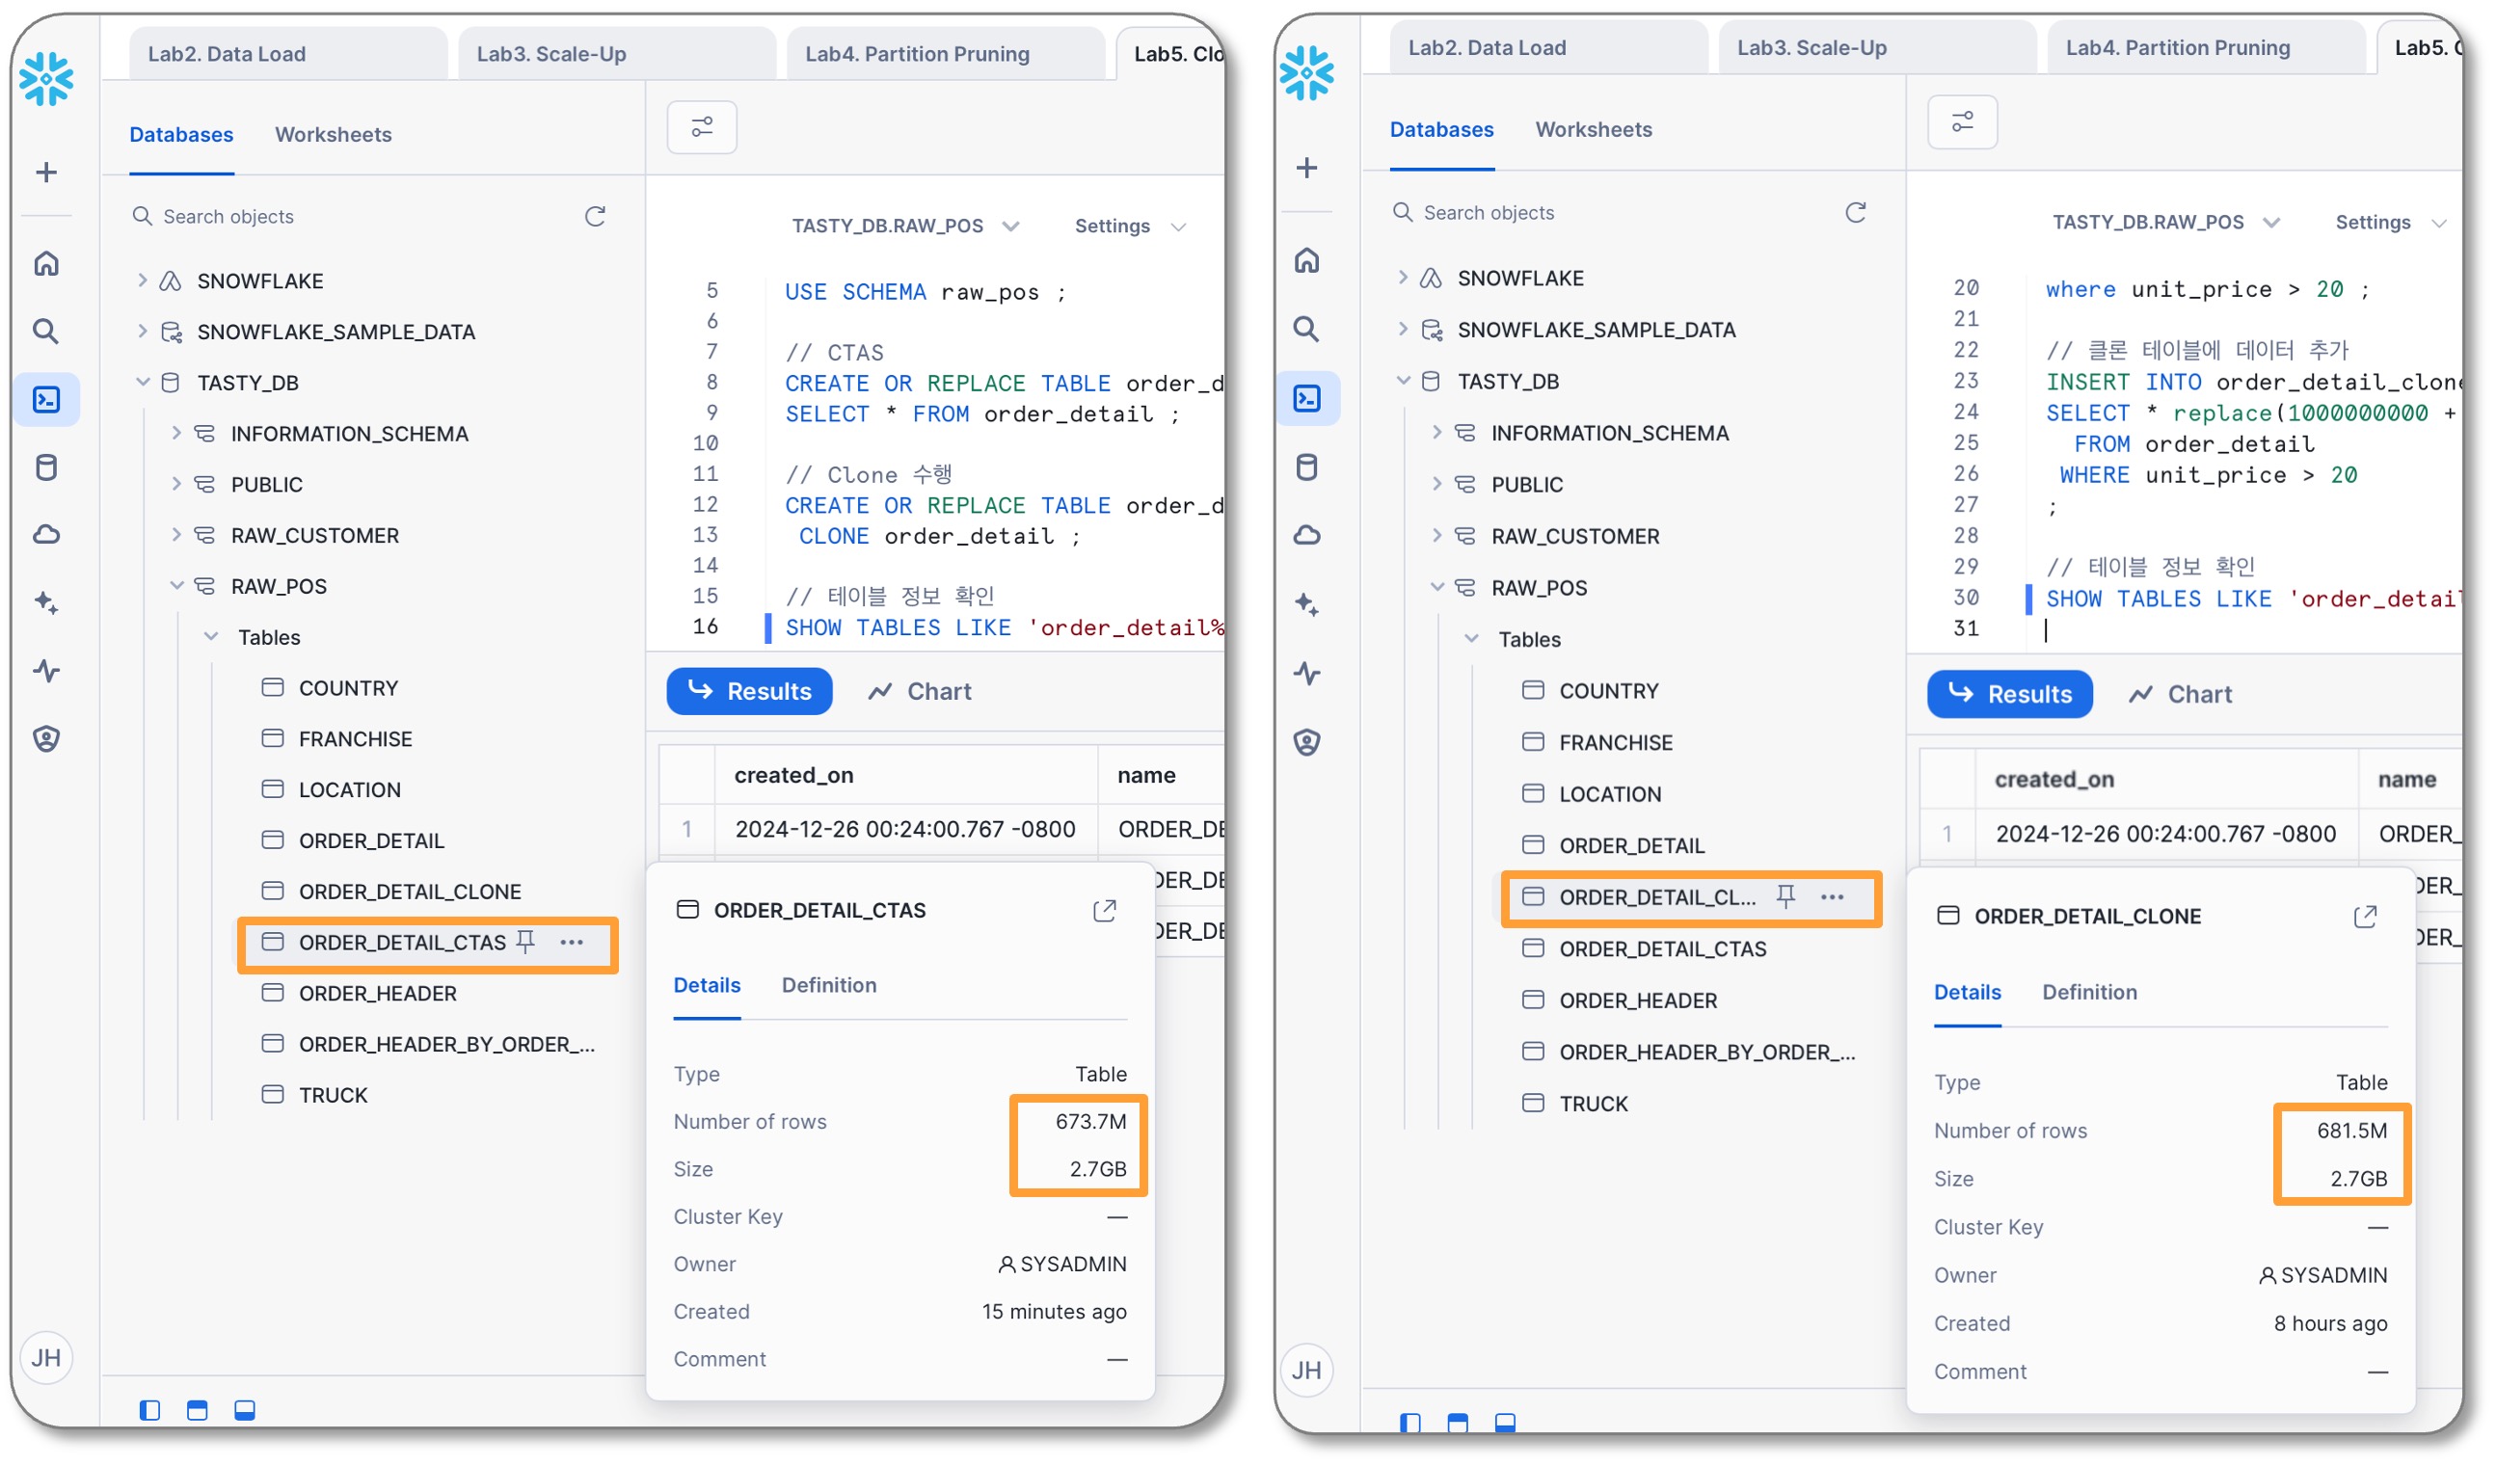Open Admin shield icon in left window sidebar
This screenshot has height=1466, width=2496.
46,739
